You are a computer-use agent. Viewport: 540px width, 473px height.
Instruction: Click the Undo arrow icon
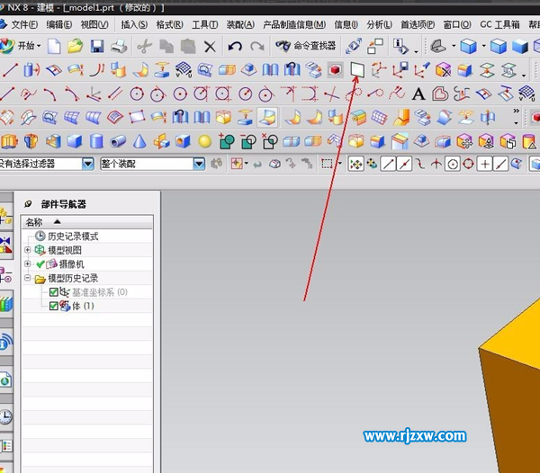click(x=235, y=46)
